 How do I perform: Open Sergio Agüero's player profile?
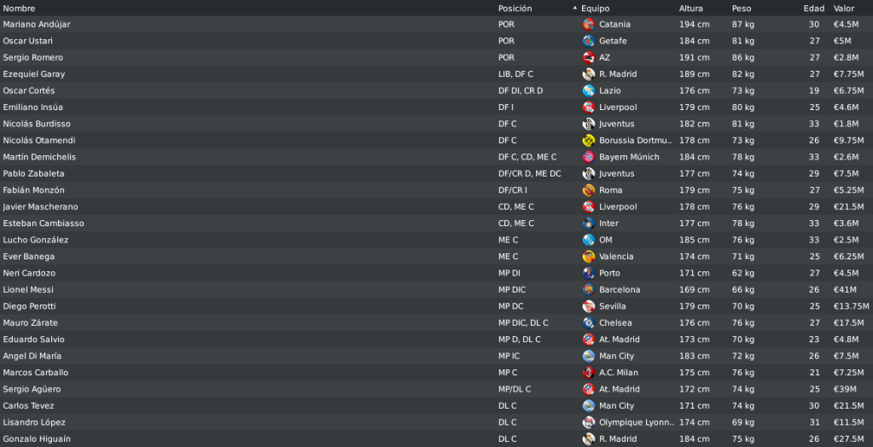32,390
